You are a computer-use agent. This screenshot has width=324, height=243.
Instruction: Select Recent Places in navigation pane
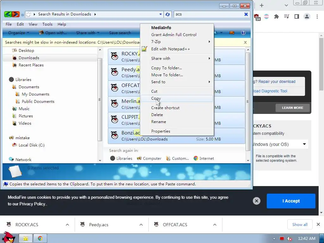click(x=28, y=65)
